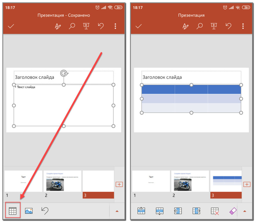Image resolution: width=256 pixels, height=223 pixels.
Task: Insert table row below icon
Action: point(159,211)
